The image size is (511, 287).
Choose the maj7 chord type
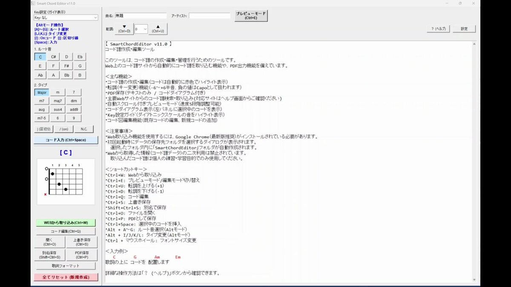(x=57, y=101)
